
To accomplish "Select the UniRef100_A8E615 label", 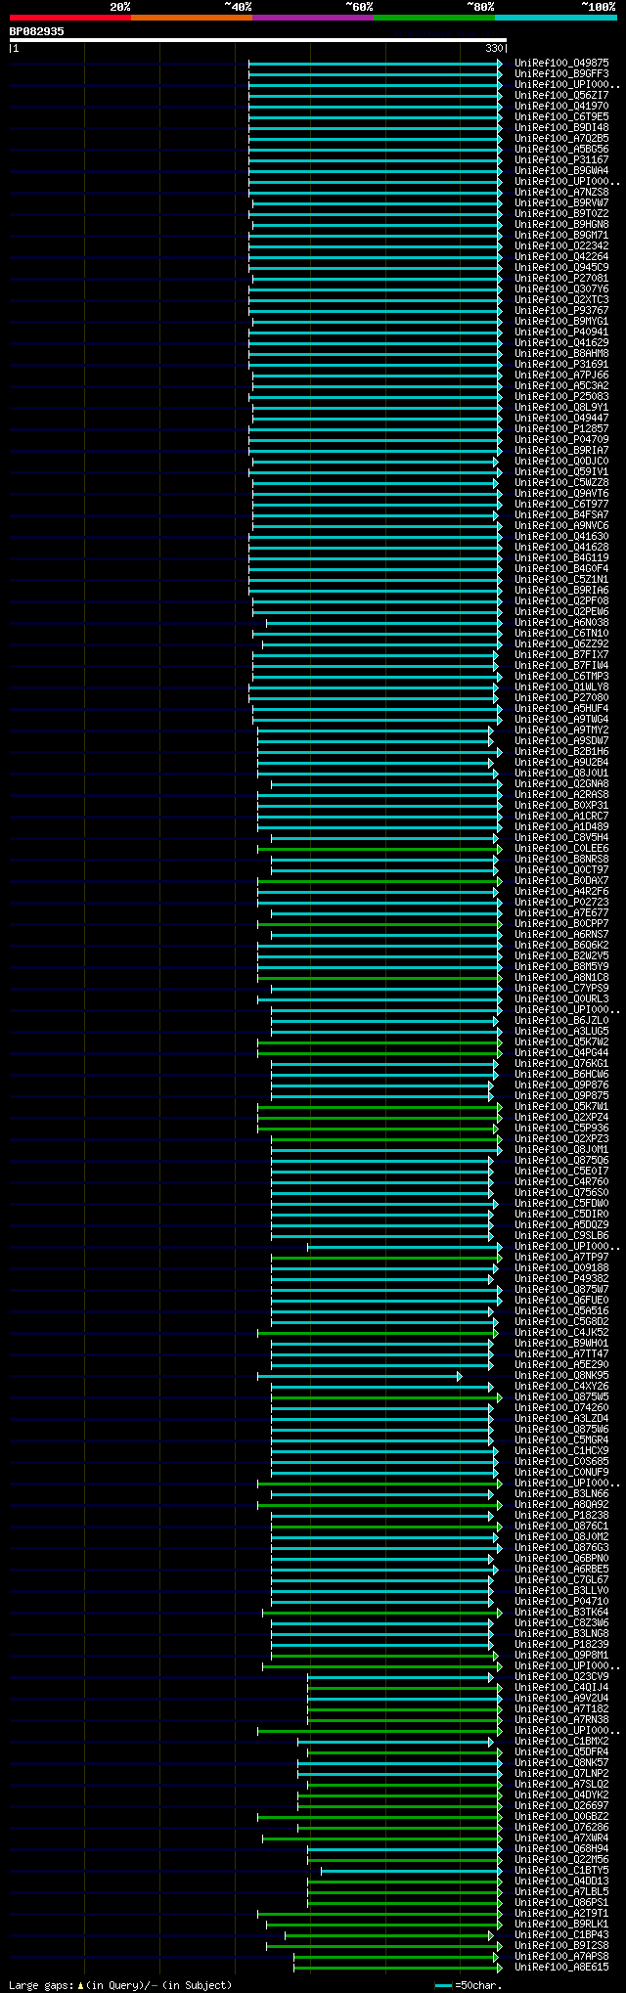I will tap(561, 1967).
